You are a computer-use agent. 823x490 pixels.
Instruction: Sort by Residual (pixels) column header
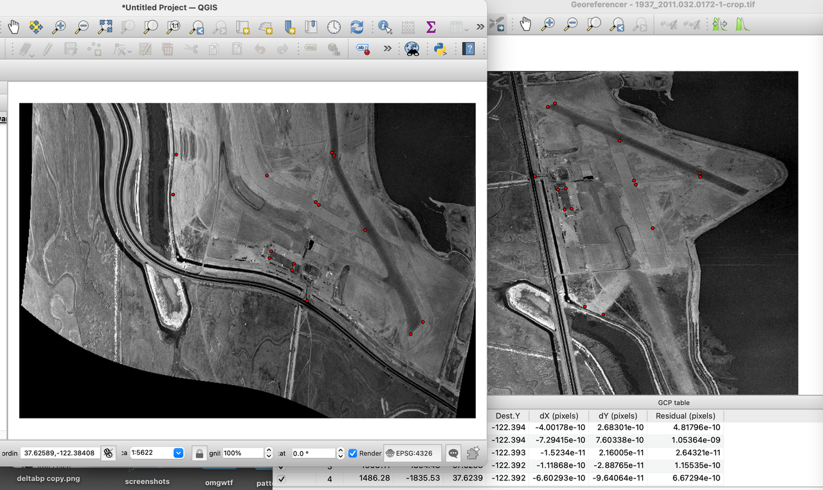[685, 415]
